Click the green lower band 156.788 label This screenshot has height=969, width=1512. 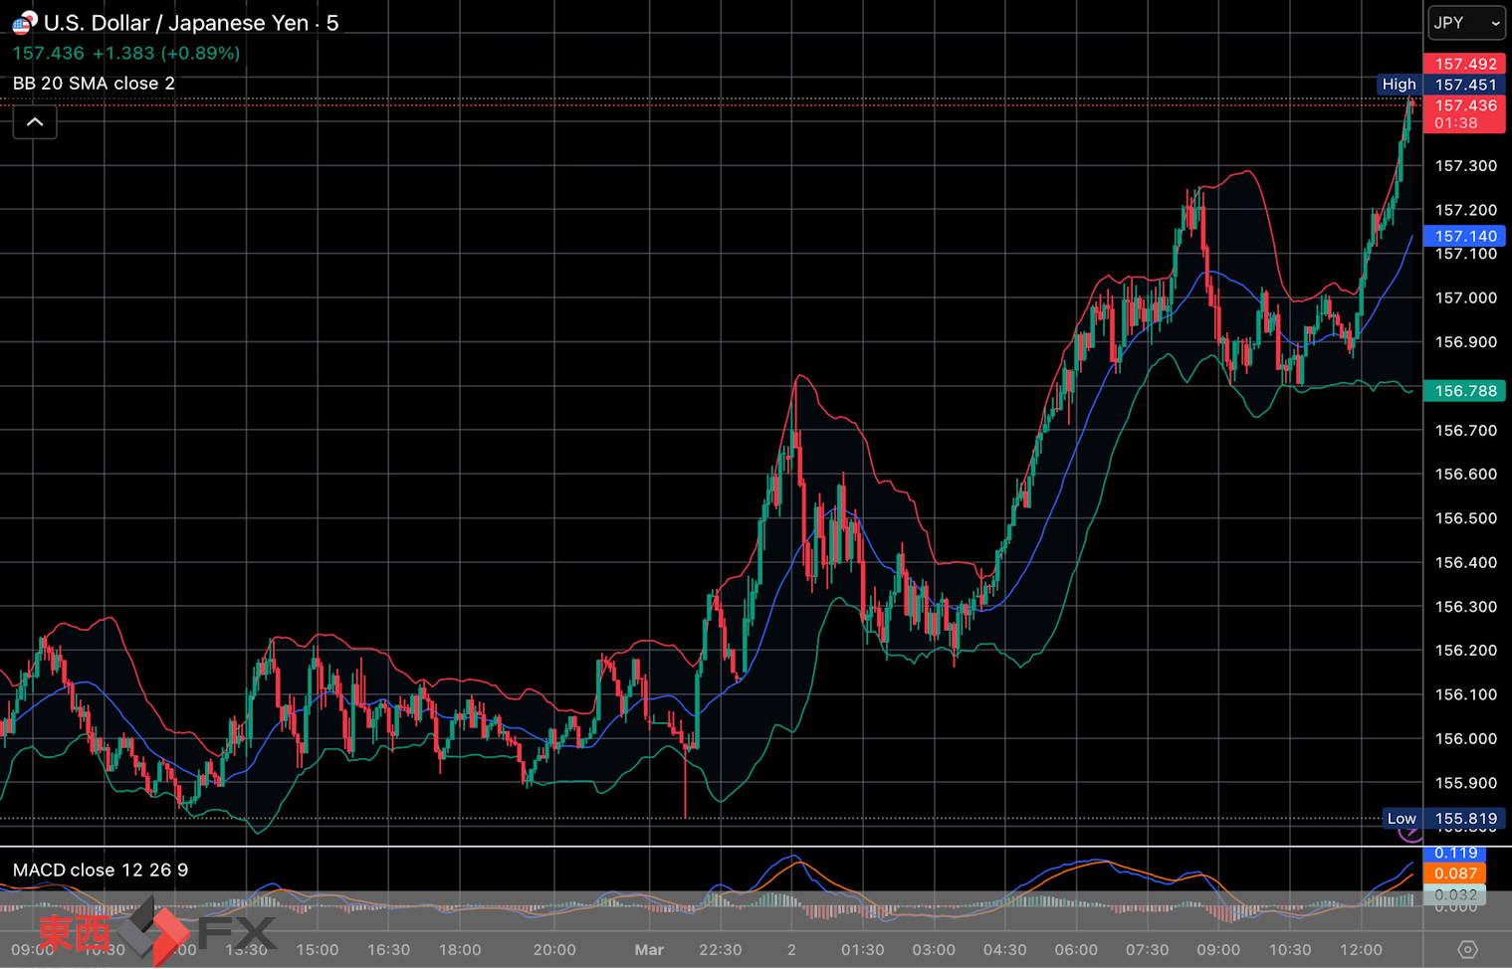coord(1464,391)
